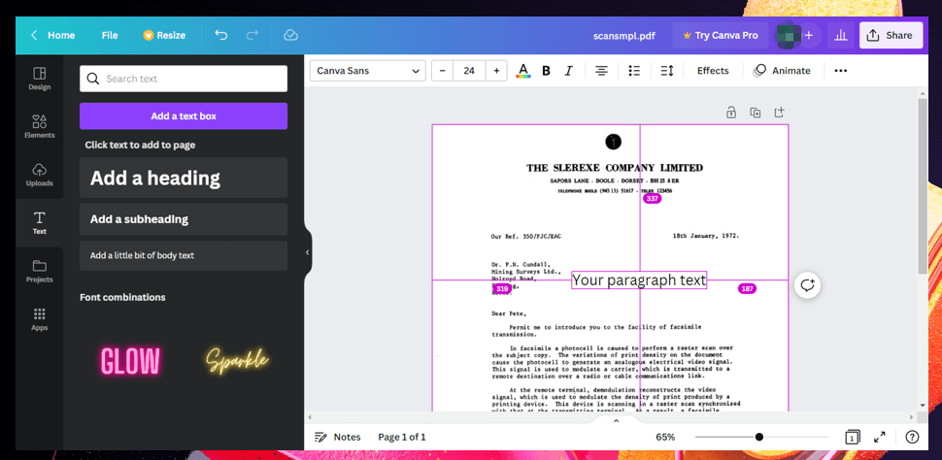
Task: Open line spacing options
Action: (667, 71)
